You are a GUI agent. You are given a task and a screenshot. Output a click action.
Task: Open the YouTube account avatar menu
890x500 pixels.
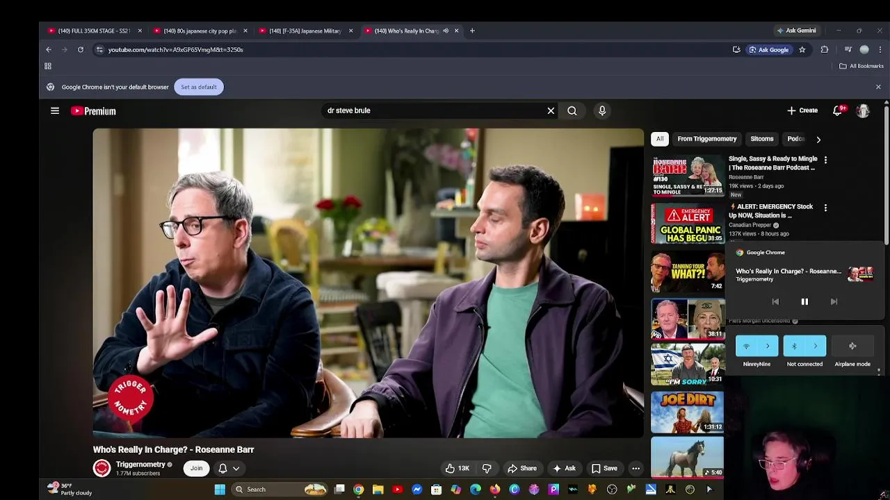pyautogui.click(x=863, y=110)
